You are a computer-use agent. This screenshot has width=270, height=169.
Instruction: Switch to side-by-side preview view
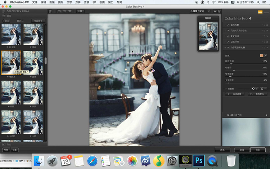click(69, 11)
